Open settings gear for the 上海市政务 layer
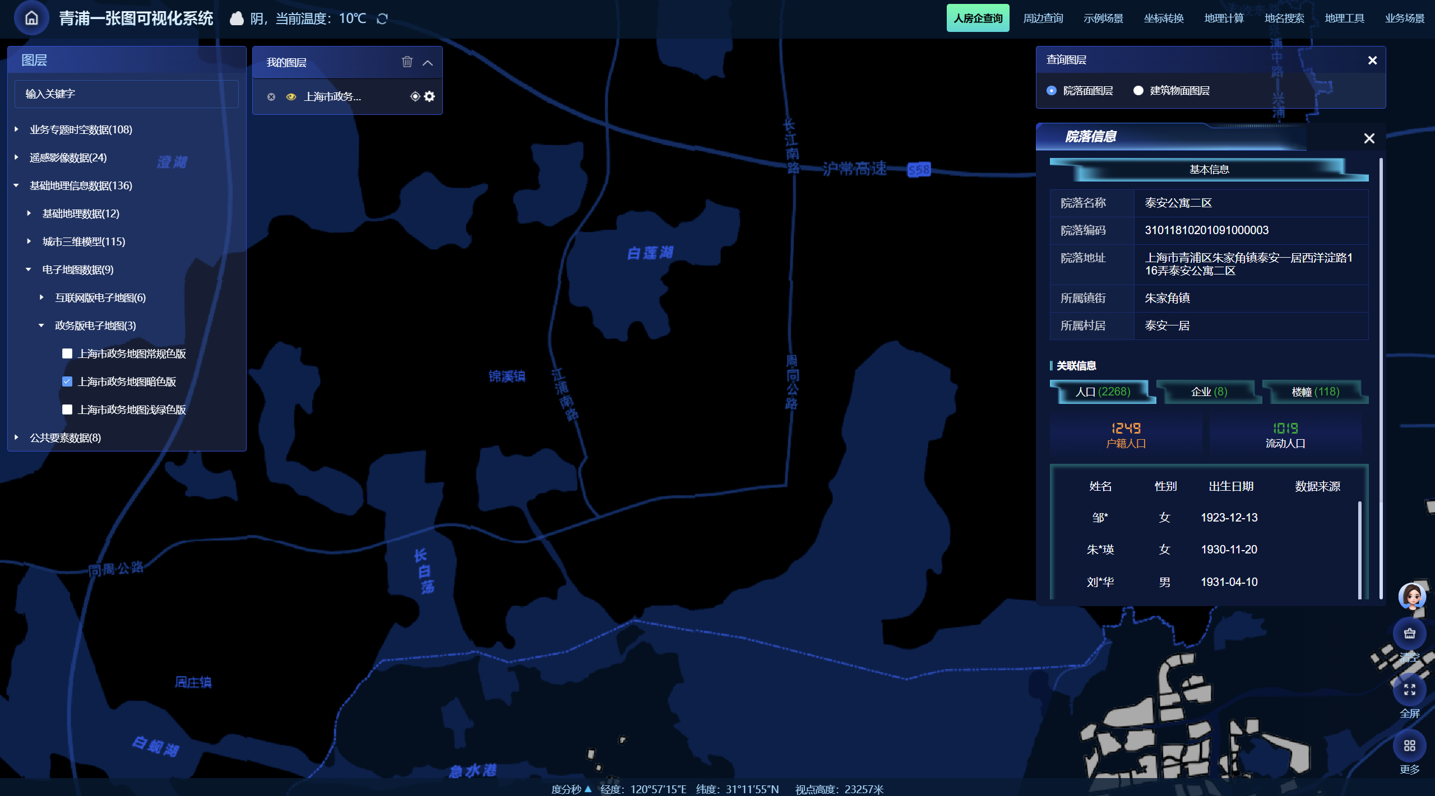1435x796 pixels. [430, 96]
